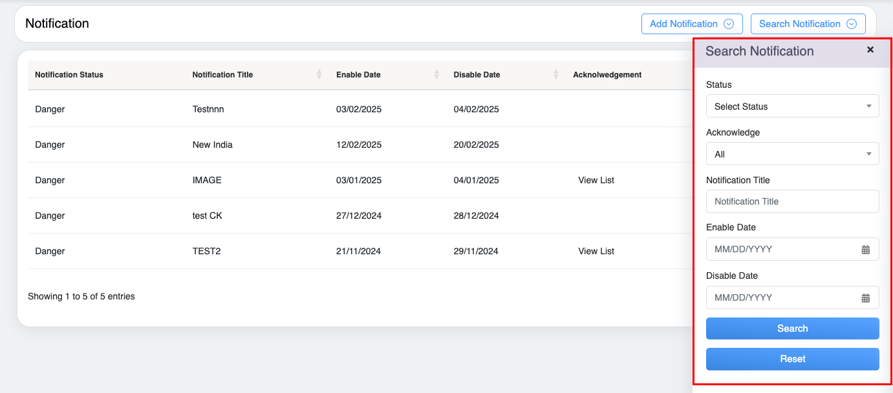Sort by Notification Title column arrows
This screenshot has width=893, height=393.
(319, 75)
